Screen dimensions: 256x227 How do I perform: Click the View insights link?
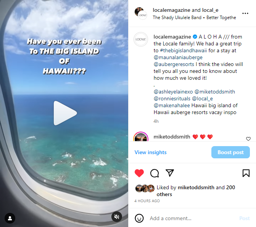coord(150,152)
